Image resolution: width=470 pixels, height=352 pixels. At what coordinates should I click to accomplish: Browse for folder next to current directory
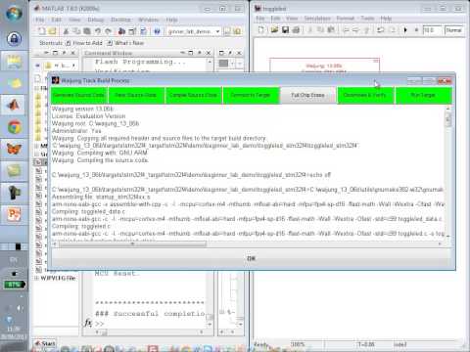click(227, 31)
